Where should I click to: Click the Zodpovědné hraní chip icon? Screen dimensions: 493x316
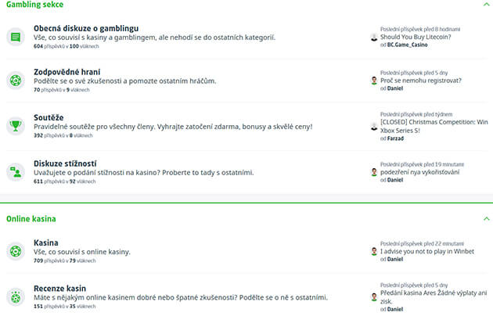(x=15, y=81)
